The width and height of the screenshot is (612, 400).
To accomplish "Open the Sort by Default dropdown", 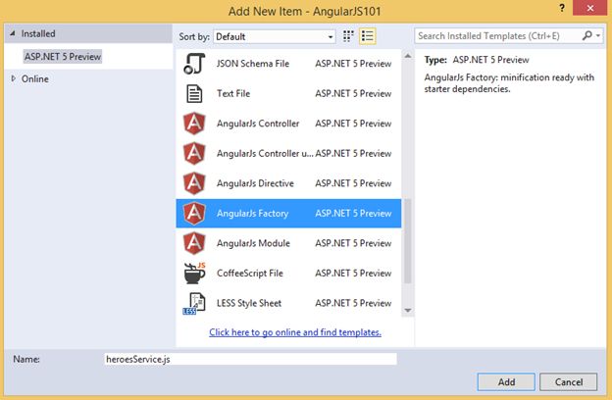I will point(275,36).
